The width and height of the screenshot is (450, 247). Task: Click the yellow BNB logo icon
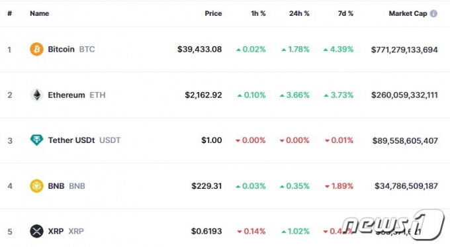coord(37,186)
